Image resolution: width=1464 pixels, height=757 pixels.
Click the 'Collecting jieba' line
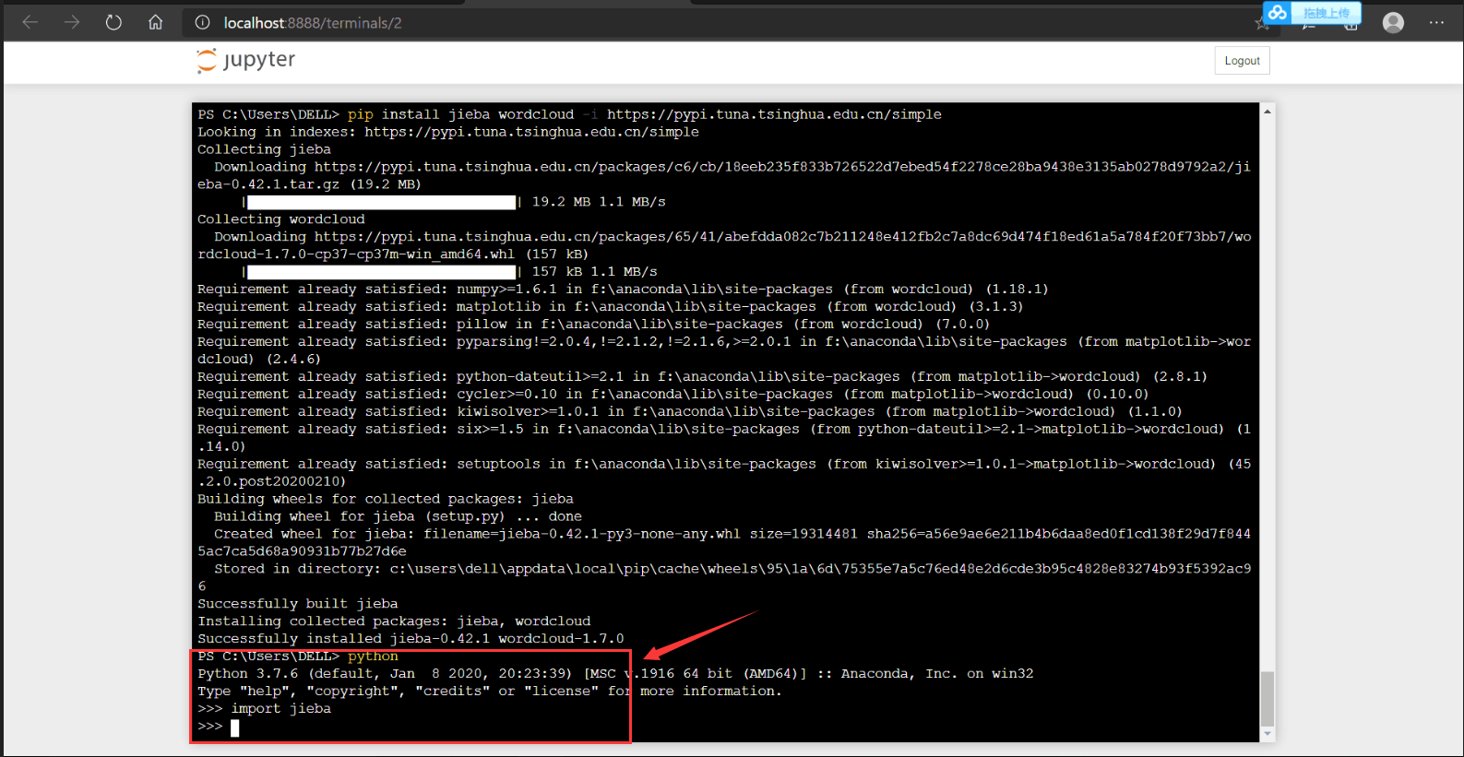click(x=264, y=149)
